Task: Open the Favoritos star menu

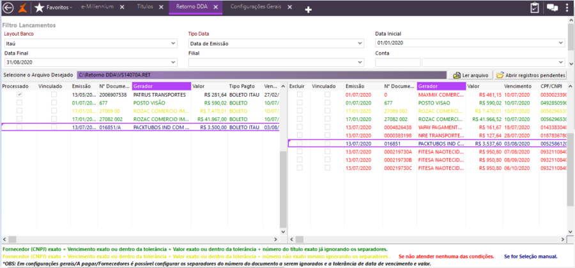Action: pos(52,8)
